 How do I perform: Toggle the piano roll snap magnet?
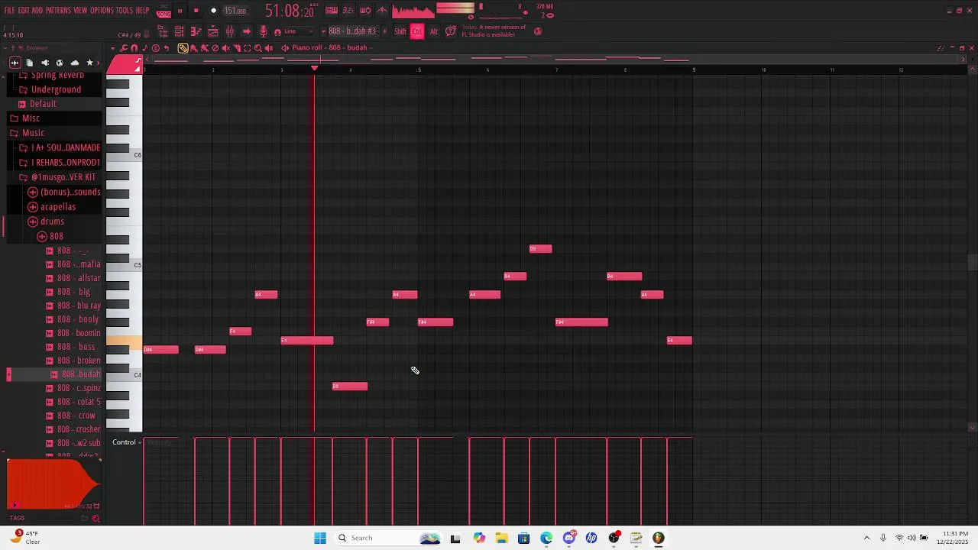(134, 48)
